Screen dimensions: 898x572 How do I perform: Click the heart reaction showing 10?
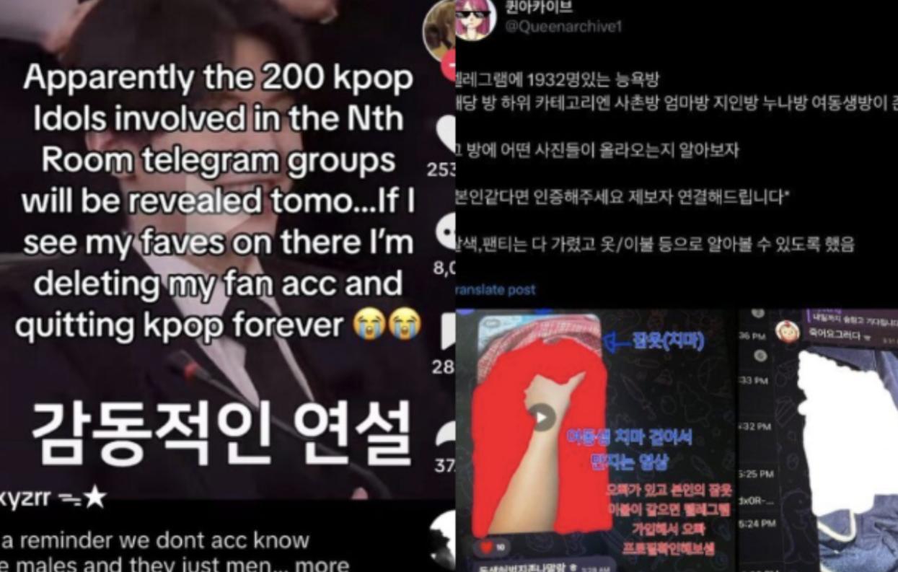click(x=493, y=547)
